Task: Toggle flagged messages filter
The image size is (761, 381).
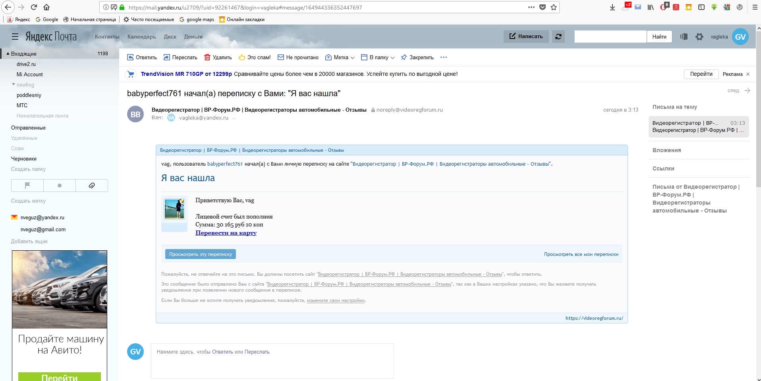Action: (27, 186)
